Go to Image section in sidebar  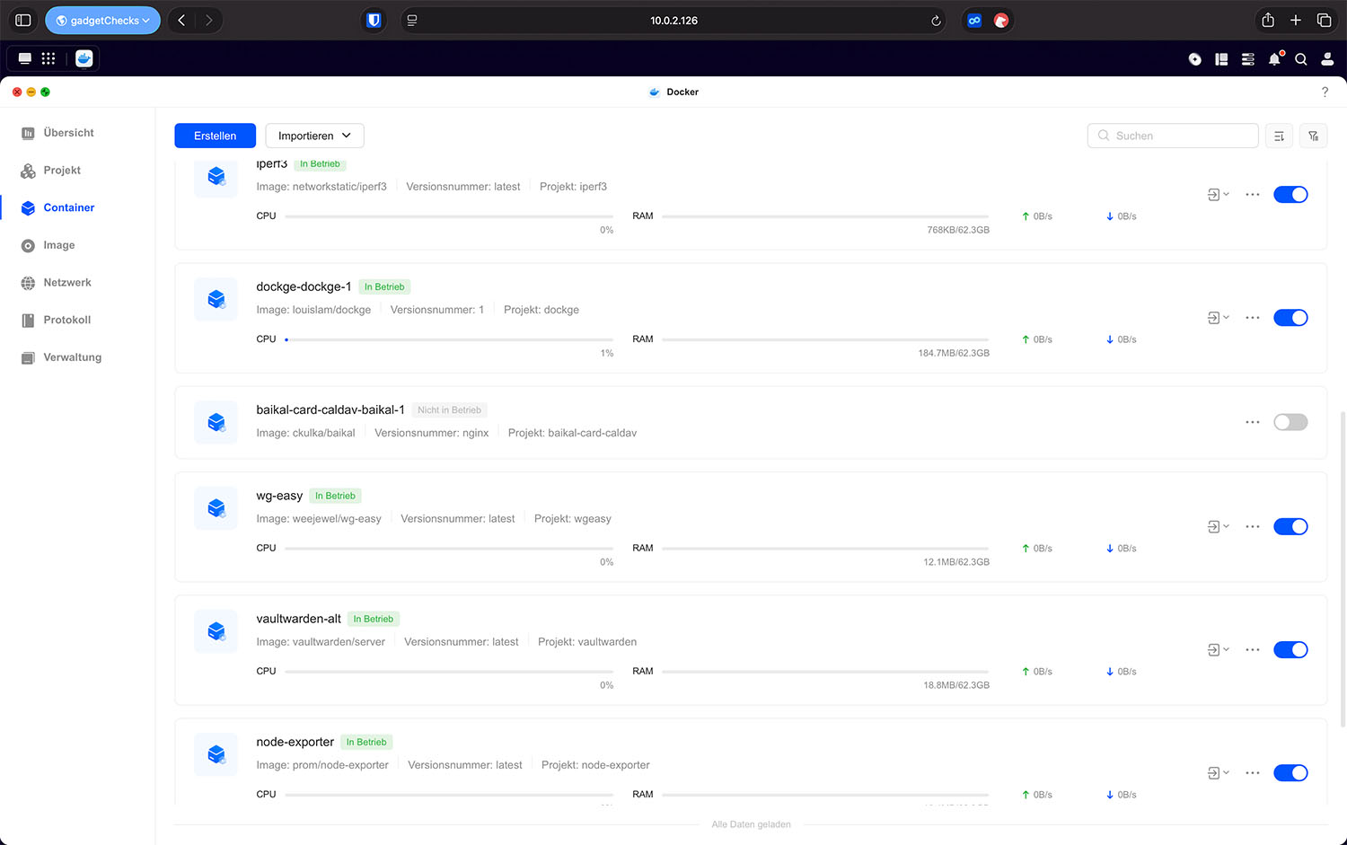pyautogui.click(x=58, y=245)
